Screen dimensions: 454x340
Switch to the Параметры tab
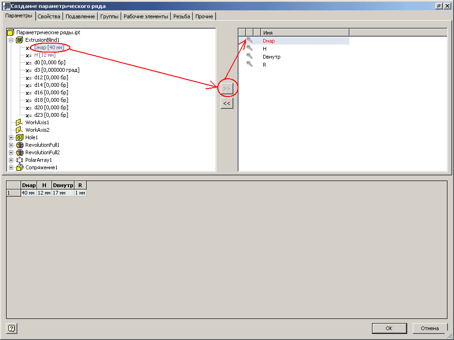[19, 15]
